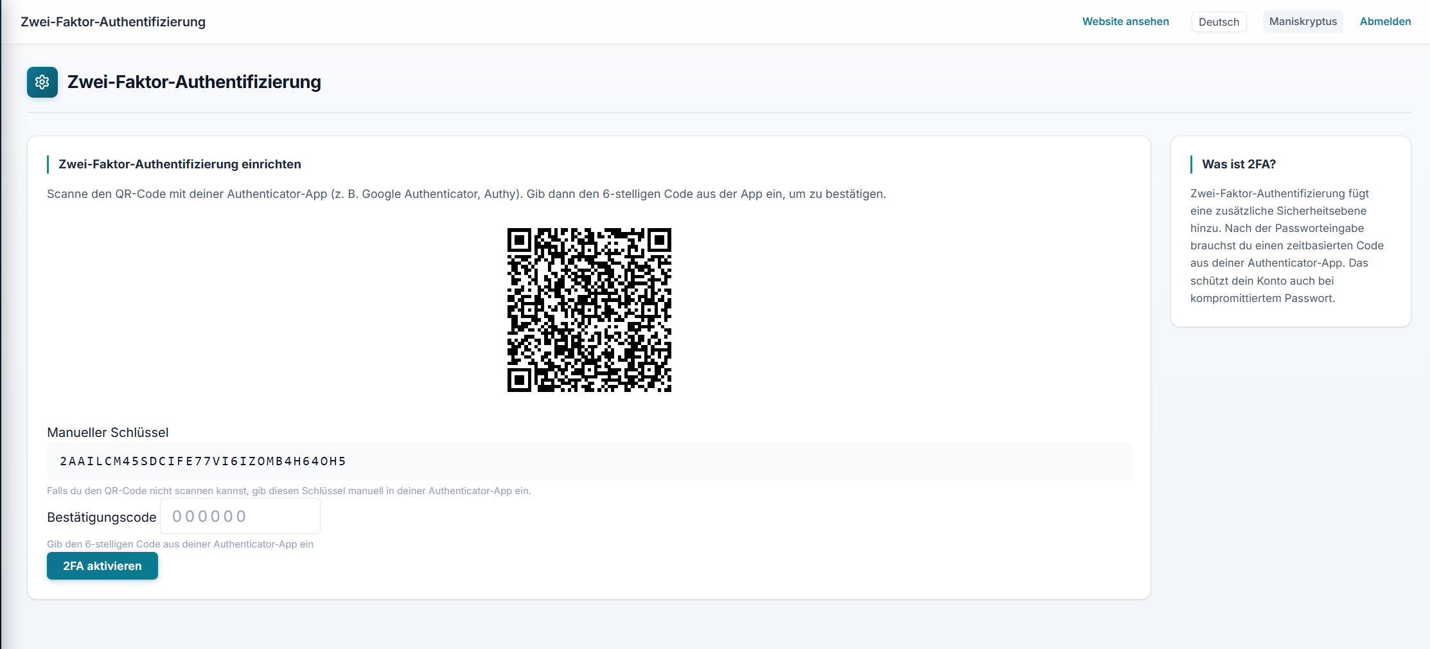Viewport: 1430px width, 649px height.
Task: Click the Abmelden link
Action: coord(1385,21)
